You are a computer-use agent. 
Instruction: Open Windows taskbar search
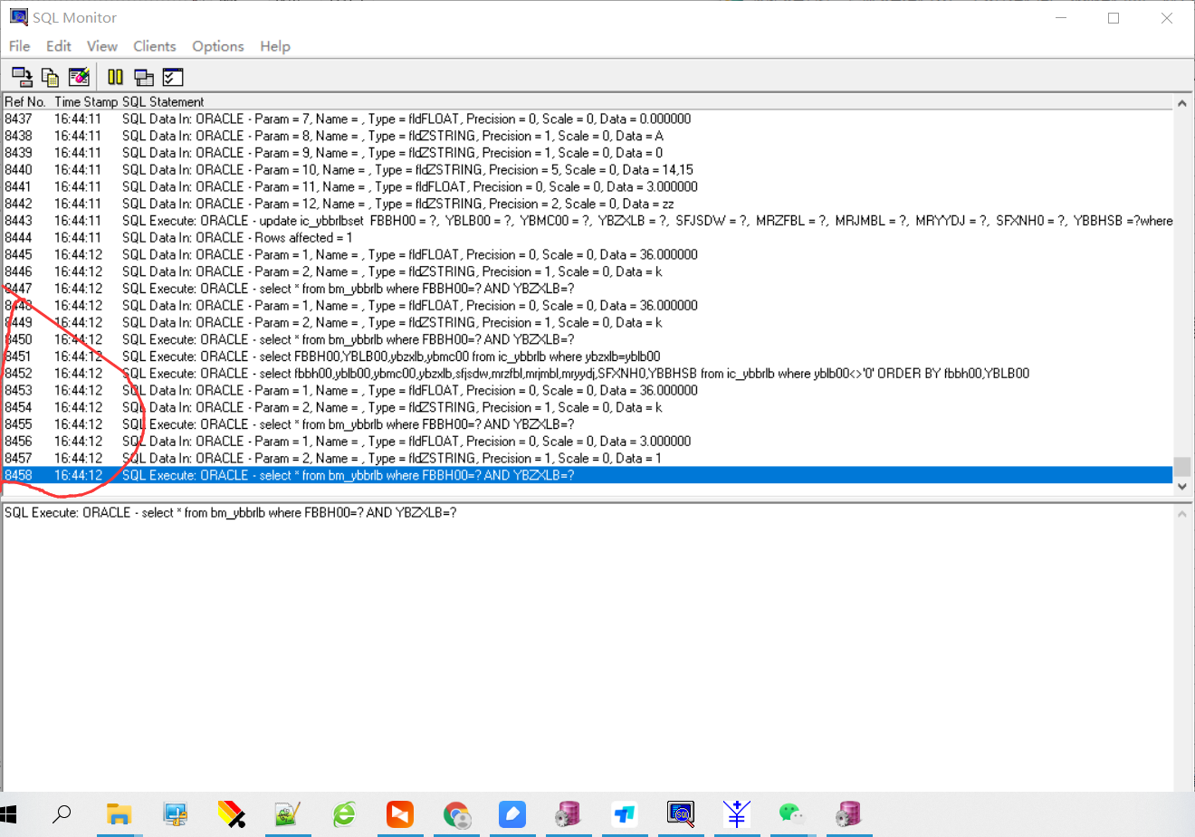(x=62, y=814)
